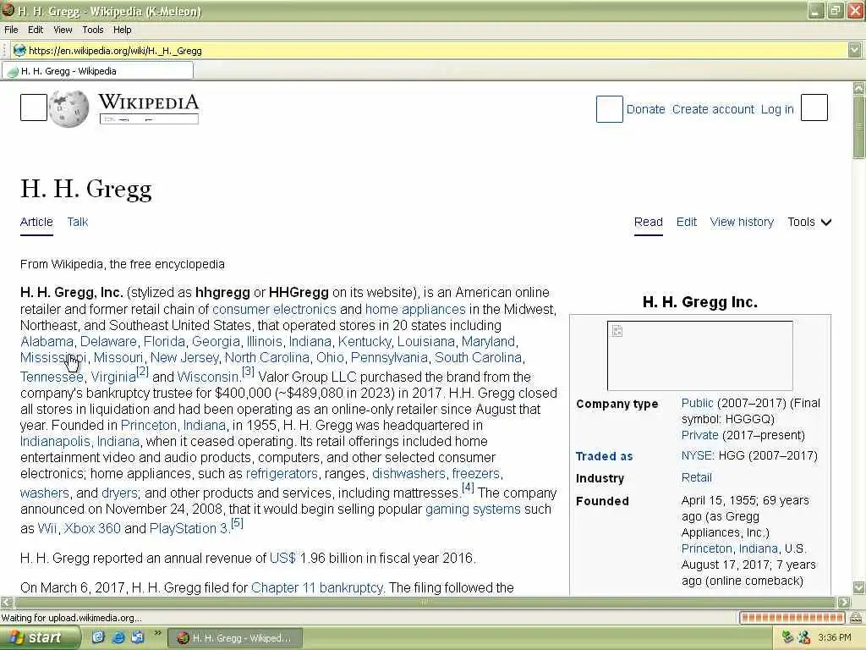The width and height of the screenshot is (866, 650).
Task: Open the URL bar history dropdown
Action: (x=854, y=50)
